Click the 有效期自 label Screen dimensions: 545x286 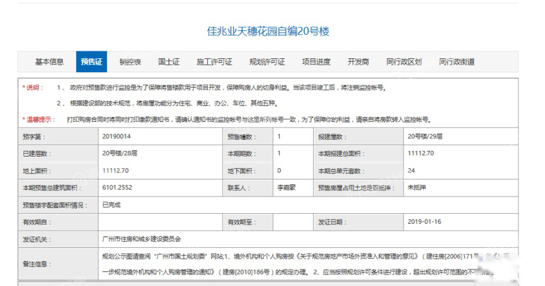click(37, 222)
